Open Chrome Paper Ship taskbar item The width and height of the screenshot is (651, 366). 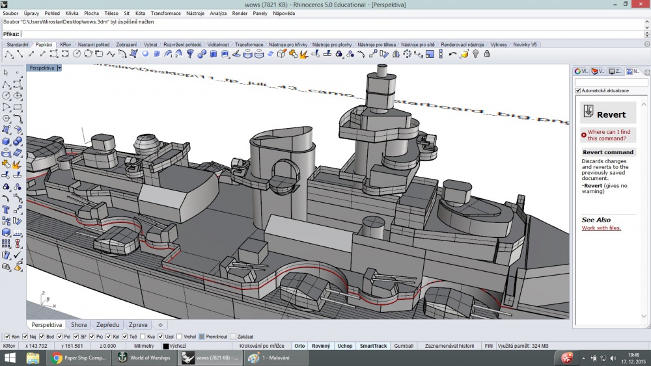click(79, 358)
